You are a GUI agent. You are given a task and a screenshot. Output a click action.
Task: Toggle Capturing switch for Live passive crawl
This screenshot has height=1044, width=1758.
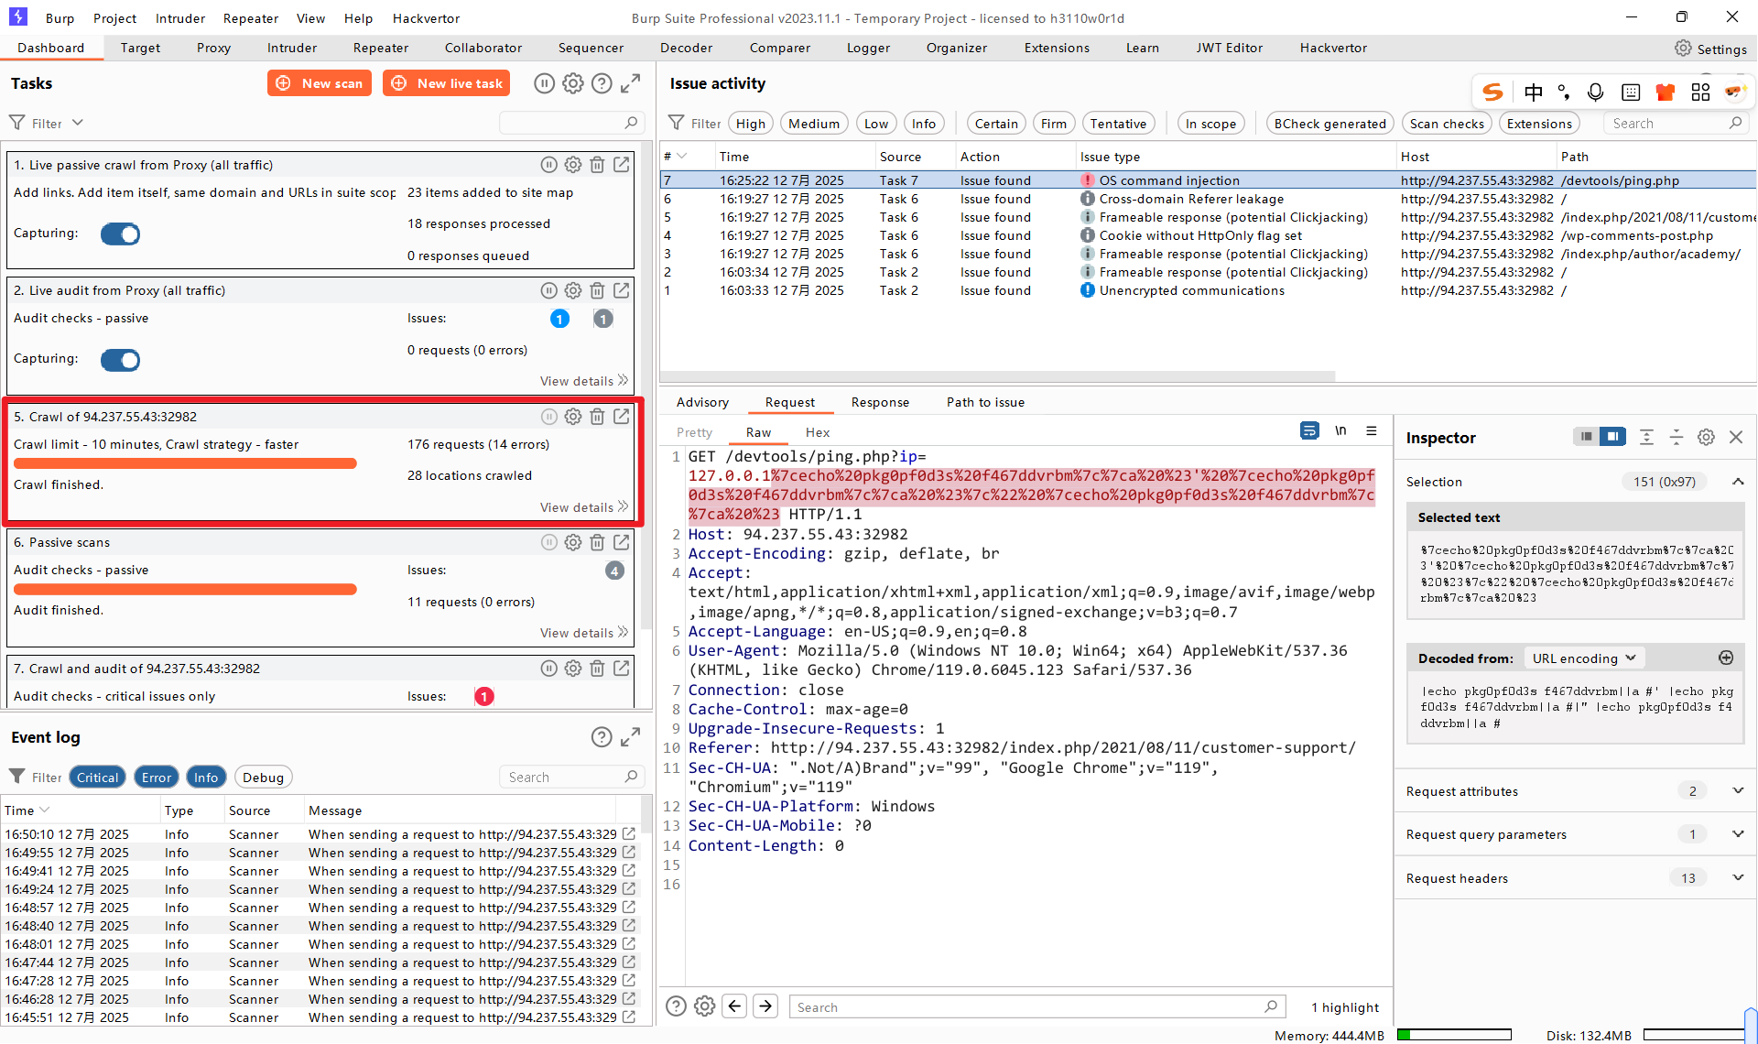point(120,234)
